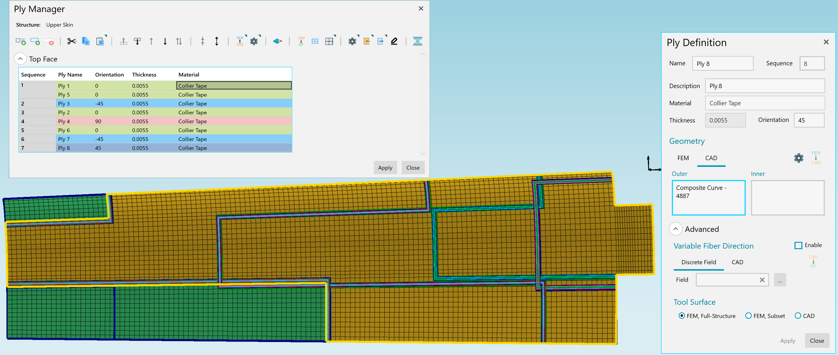Screen dimensions: 838x355
Task: Click the split sequences outward arrows icon
Action: [x=217, y=41]
